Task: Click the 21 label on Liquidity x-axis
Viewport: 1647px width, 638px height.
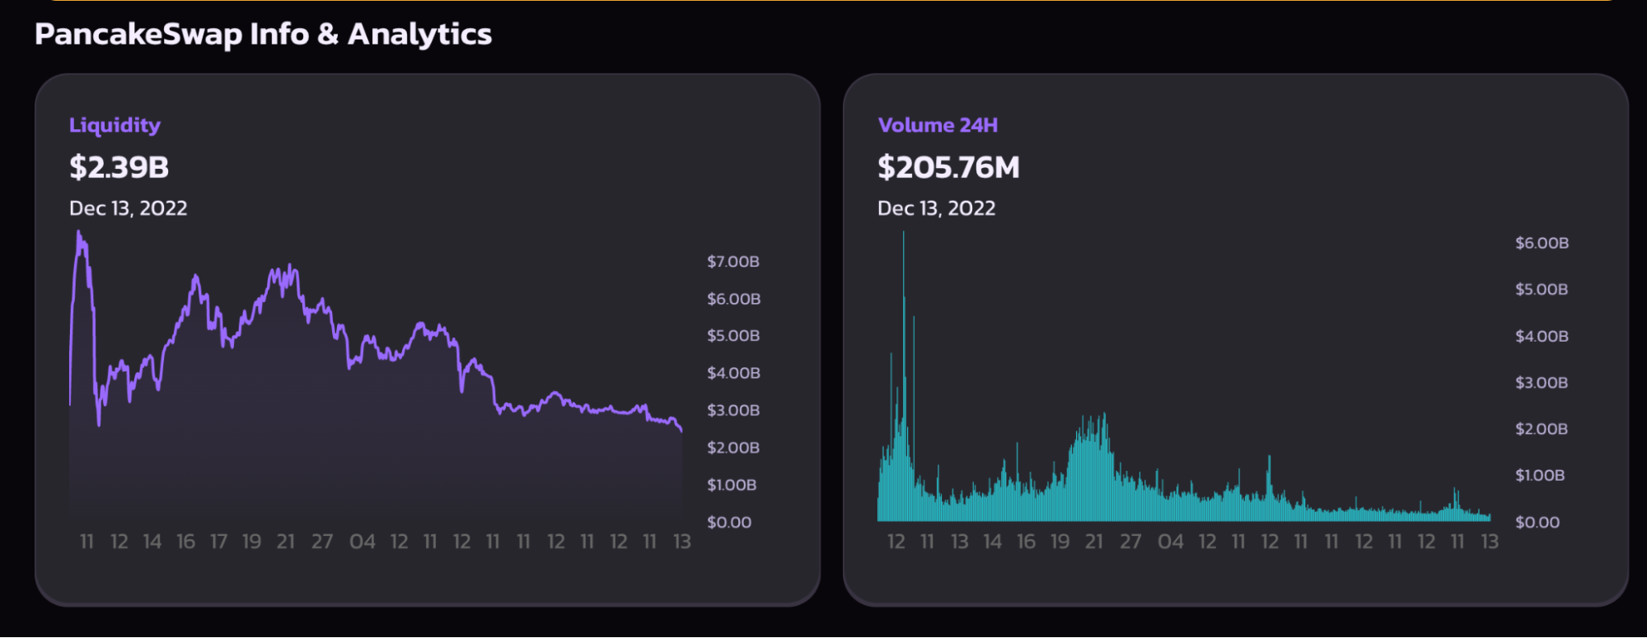Action: 285,542
